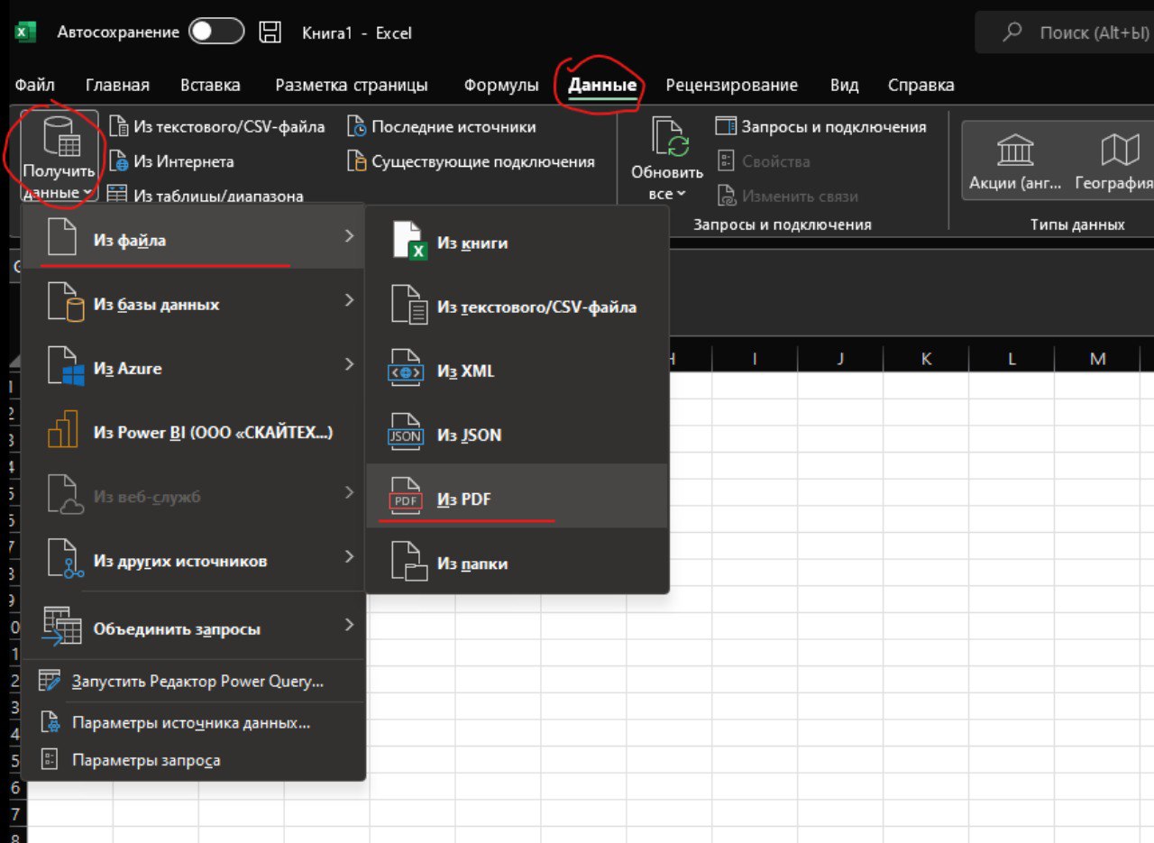Choose Из книги in the submenu
Image resolution: width=1154 pixels, height=843 pixels.
click(517, 243)
